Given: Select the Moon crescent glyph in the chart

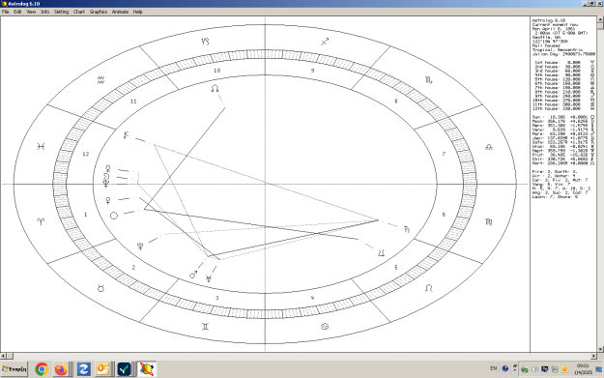Looking at the screenshot, I should pyautogui.click(x=106, y=177).
